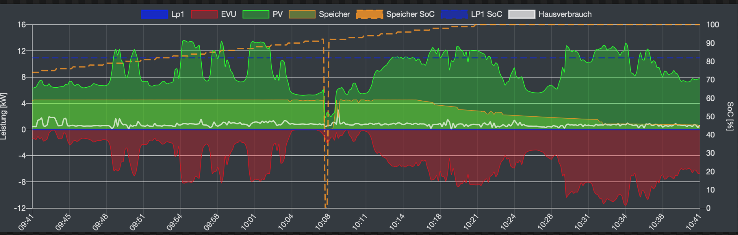Toggle the EVU legend label
Viewport: 738px width, 235px height.
[229, 14]
